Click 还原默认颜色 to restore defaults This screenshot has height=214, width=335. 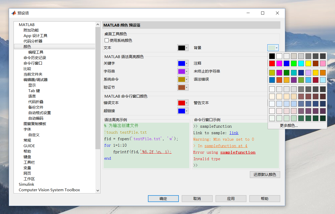[265, 174]
